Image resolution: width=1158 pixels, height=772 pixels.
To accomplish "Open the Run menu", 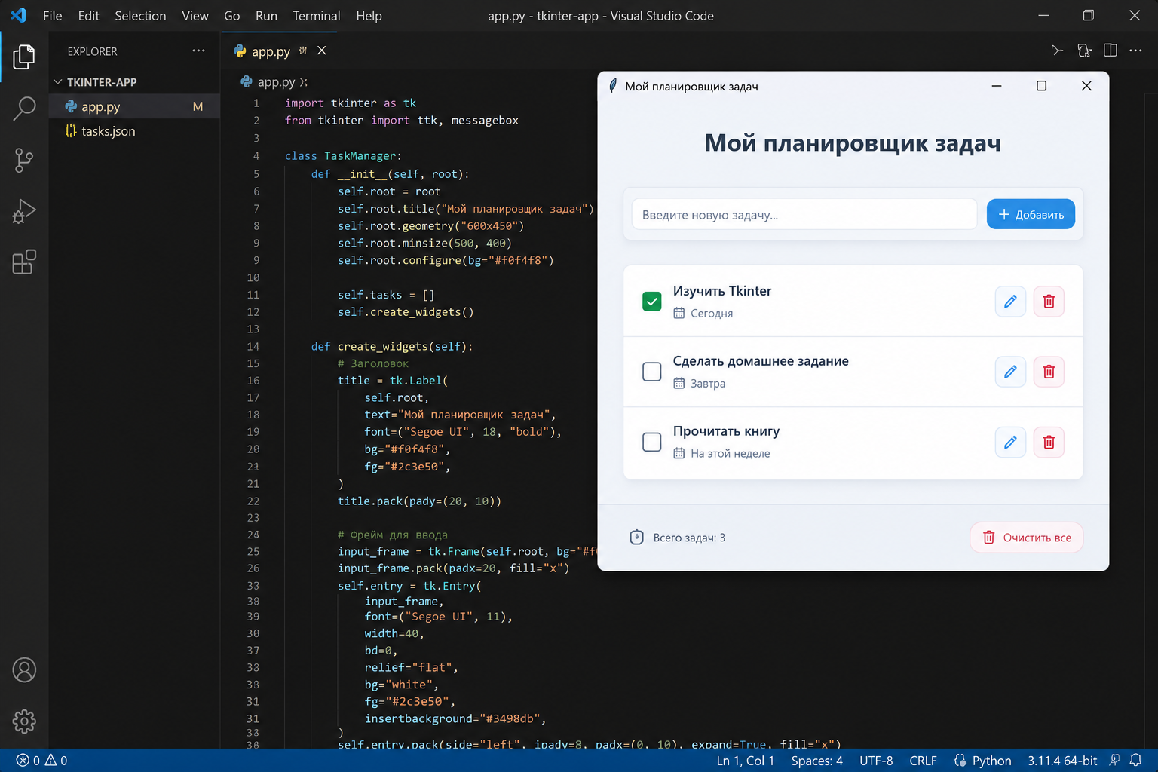I will click(266, 16).
